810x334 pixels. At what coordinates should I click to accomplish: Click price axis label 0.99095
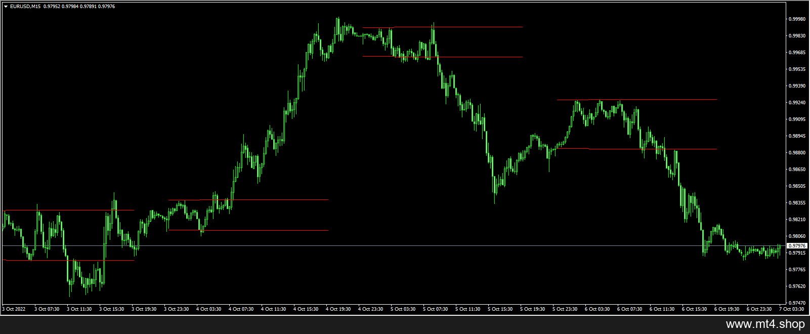click(797, 119)
